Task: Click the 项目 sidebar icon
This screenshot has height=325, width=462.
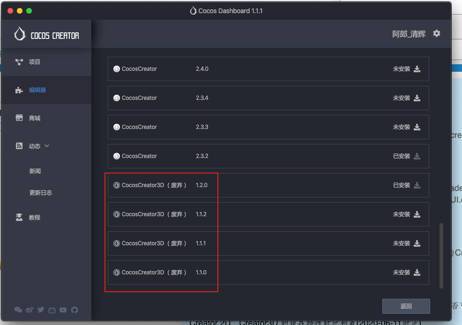Action: tap(19, 62)
